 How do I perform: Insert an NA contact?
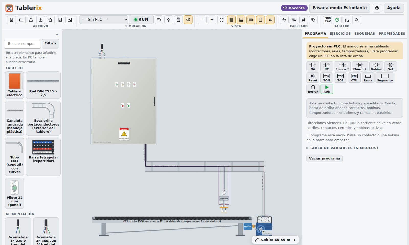[x=313, y=66]
